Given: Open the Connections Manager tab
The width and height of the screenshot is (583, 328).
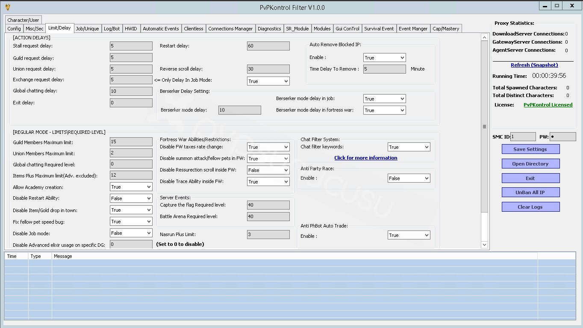Looking at the screenshot, I should [230, 29].
